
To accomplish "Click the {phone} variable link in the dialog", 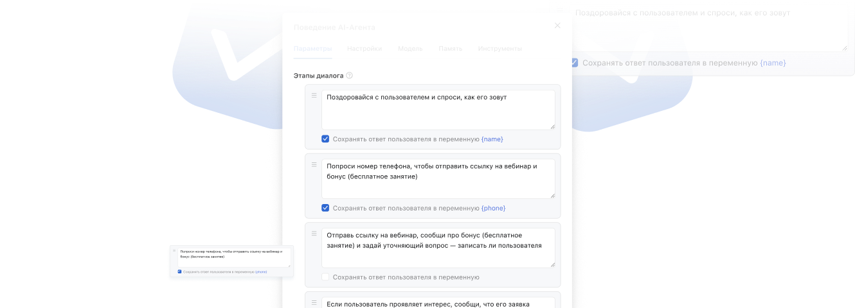I will (x=493, y=208).
